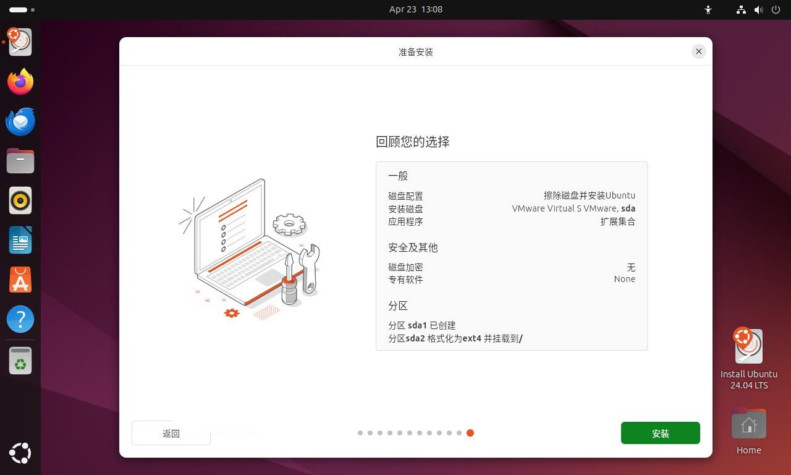Viewport: 791px width, 475px height.
Task: Open the accessibility menu in top bar
Action: pyautogui.click(x=708, y=10)
